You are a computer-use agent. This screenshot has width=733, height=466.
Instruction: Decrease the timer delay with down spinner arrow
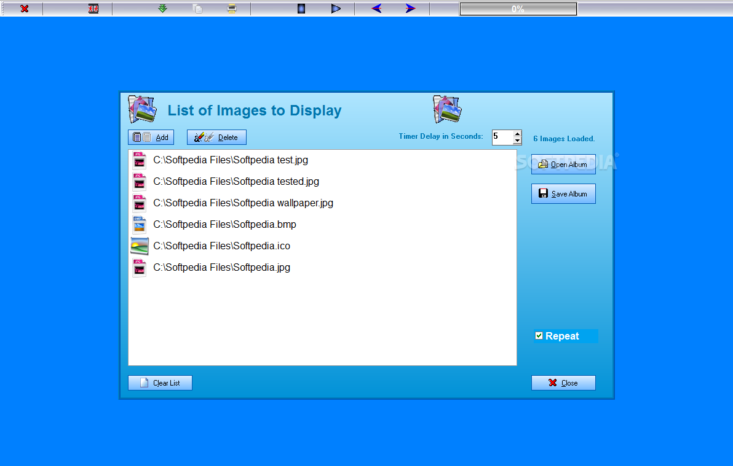click(x=518, y=141)
